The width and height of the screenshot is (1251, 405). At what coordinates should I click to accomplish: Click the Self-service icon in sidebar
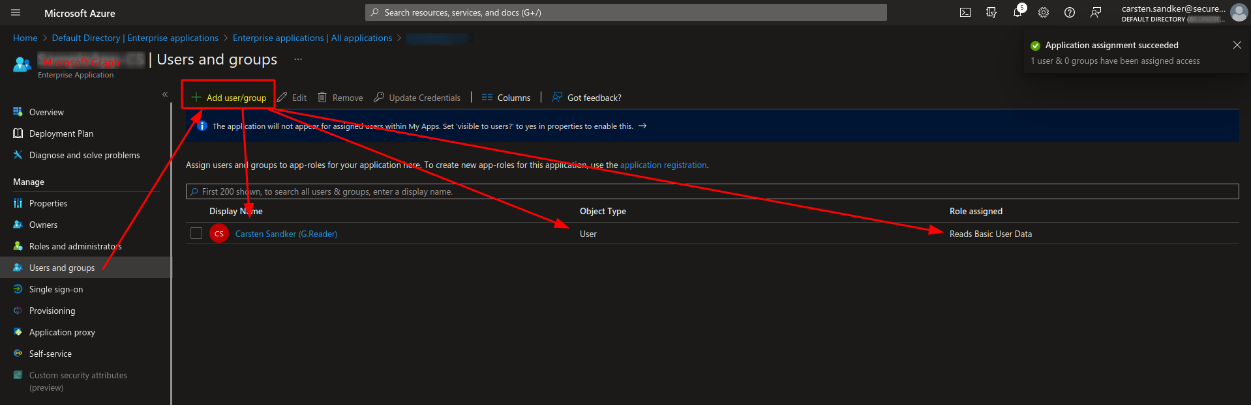tap(18, 354)
